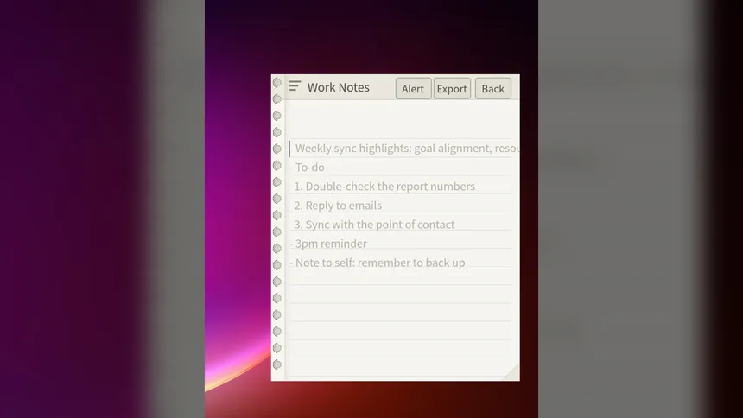
Task: Click the Alert button
Action: point(413,89)
